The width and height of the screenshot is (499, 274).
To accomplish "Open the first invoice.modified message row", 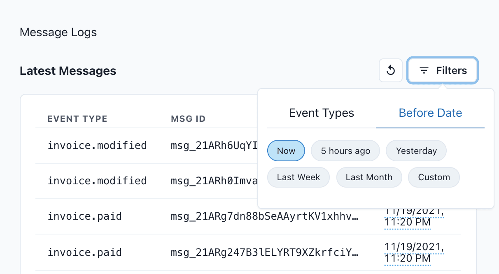I will [97, 145].
